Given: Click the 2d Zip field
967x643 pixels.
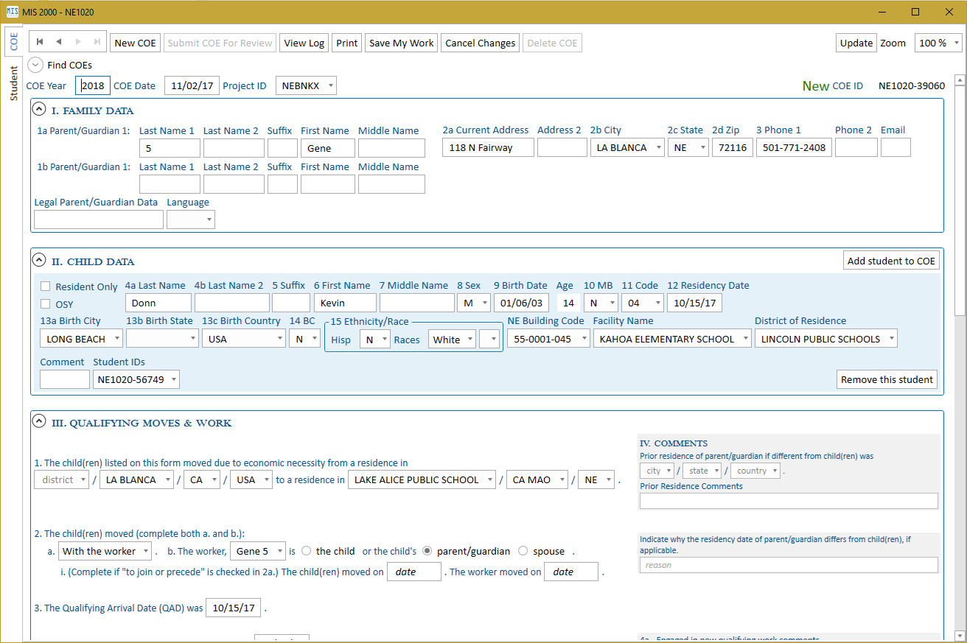Looking at the screenshot, I should pos(733,147).
